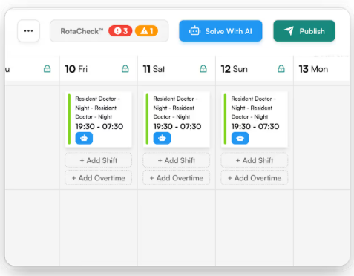Add Overtime on Sunday 12
This screenshot has width=354, height=276.
[x=255, y=178]
